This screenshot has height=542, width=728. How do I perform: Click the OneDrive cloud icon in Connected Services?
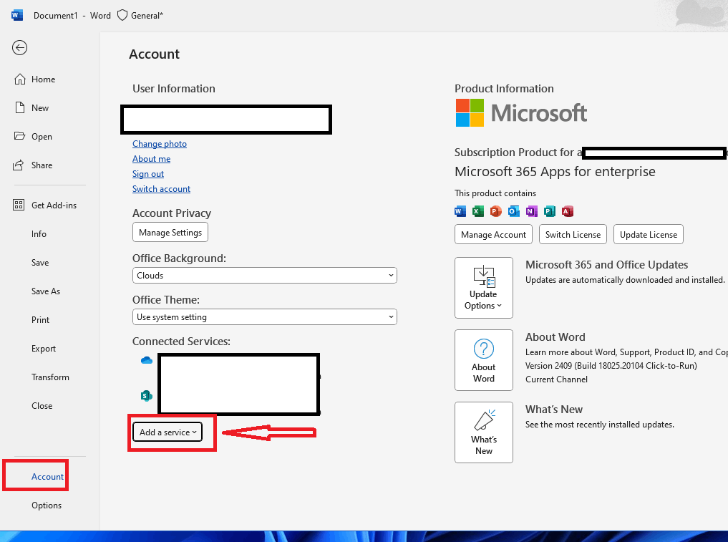point(147,360)
